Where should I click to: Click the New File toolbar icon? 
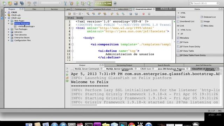click(x=4, y=3)
